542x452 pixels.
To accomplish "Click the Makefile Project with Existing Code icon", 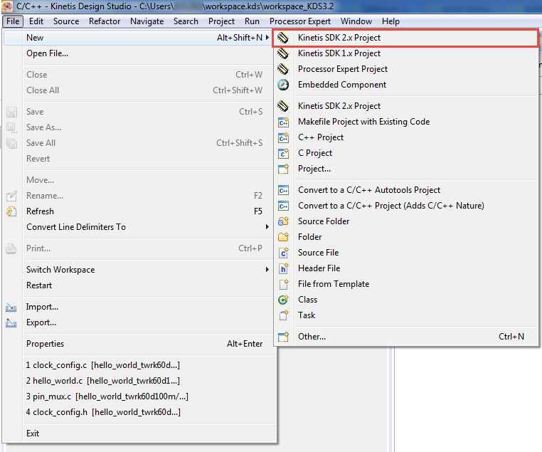I will 283,122.
